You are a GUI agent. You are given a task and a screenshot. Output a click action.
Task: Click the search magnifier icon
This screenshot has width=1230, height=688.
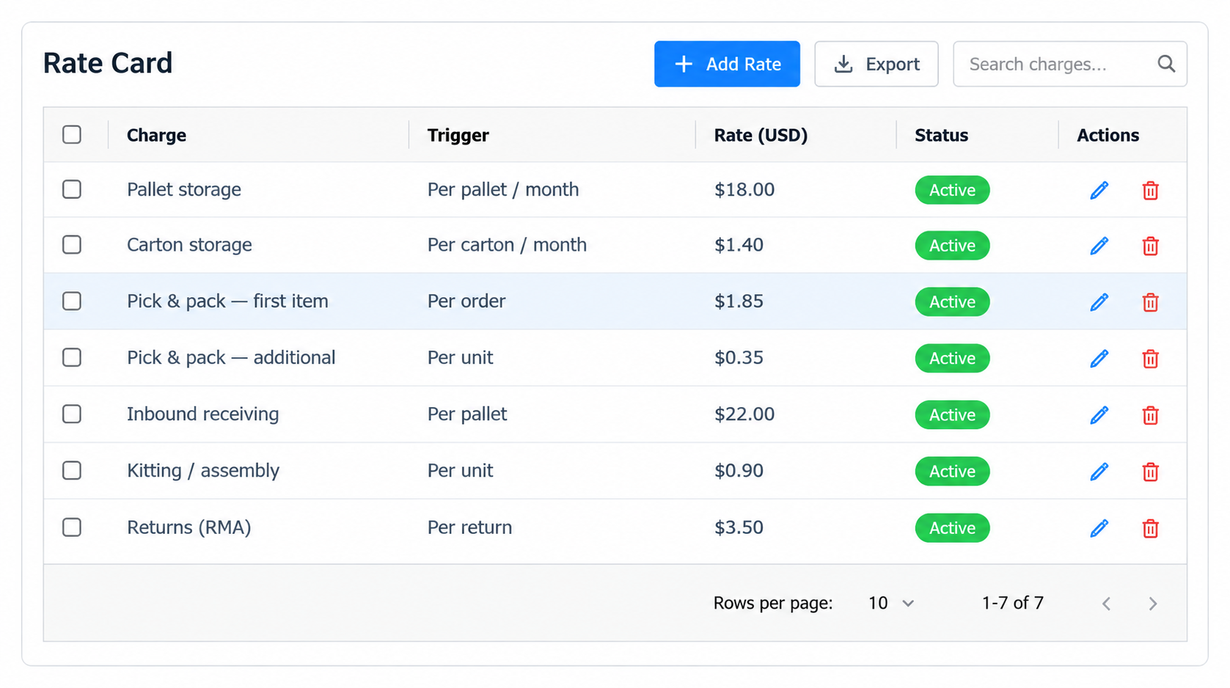(1166, 64)
